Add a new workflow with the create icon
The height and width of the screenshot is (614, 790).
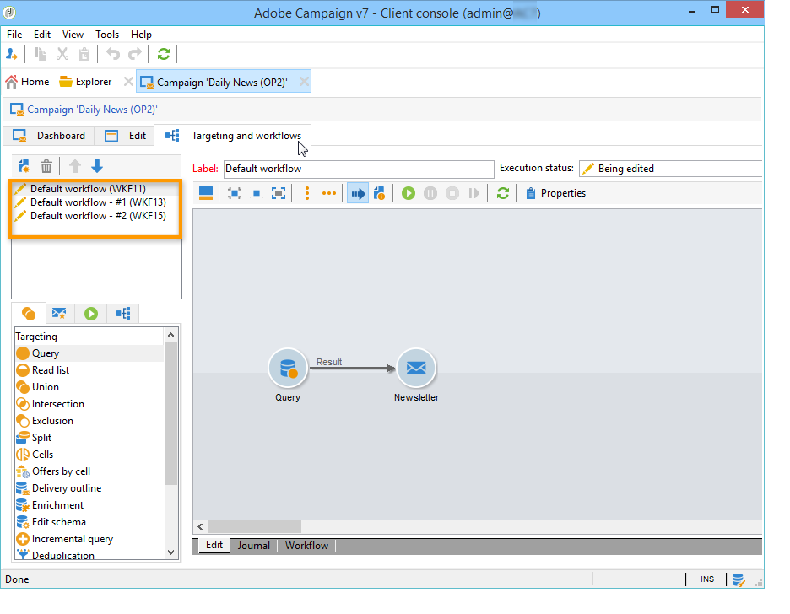24,166
